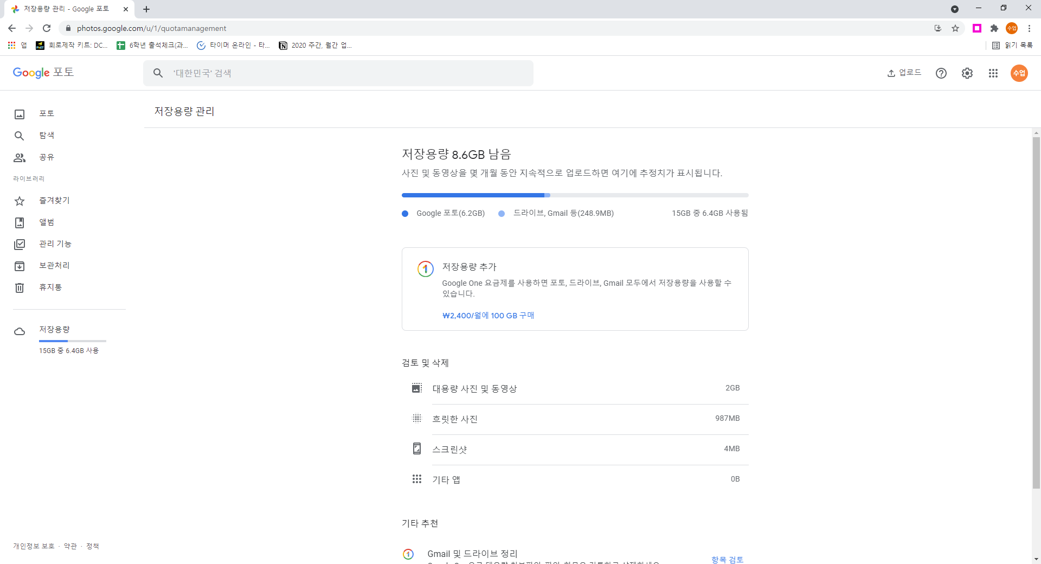Select the 포토 menu item
Image resolution: width=1041 pixels, height=564 pixels.
pyautogui.click(x=47, y=113)
